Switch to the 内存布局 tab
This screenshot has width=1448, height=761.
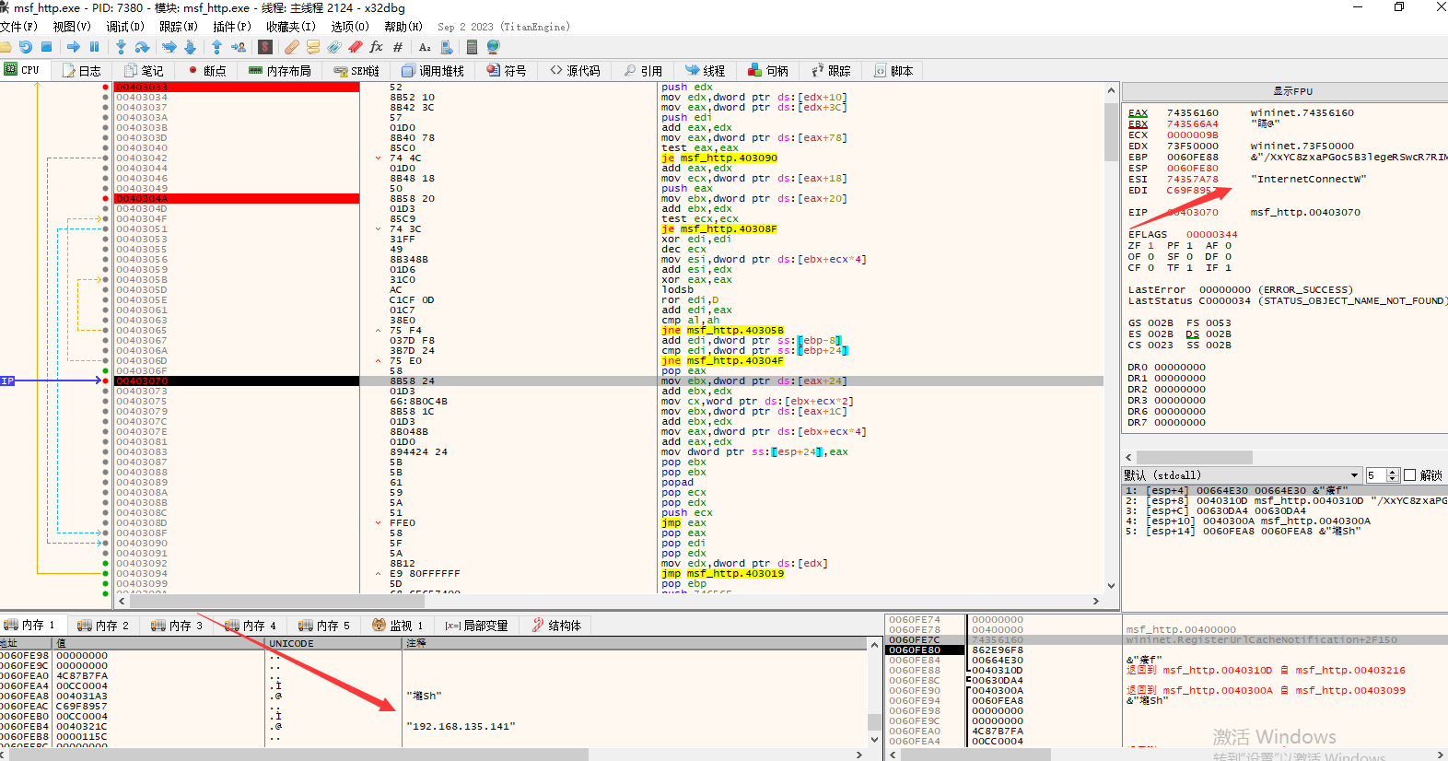pos(281,71)
